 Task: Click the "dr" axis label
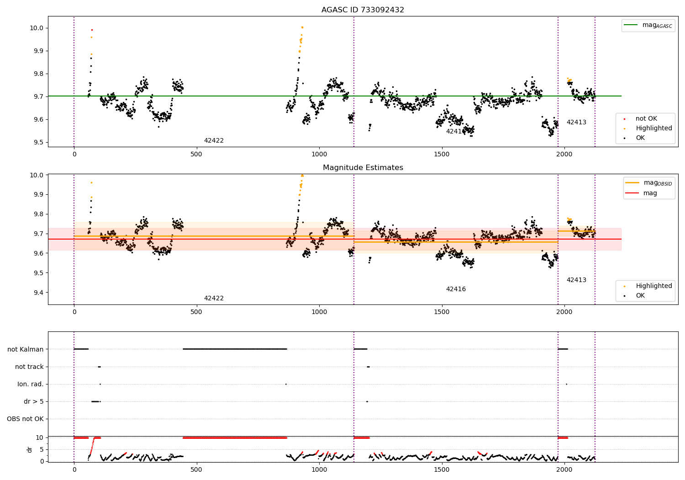[30, 449]
